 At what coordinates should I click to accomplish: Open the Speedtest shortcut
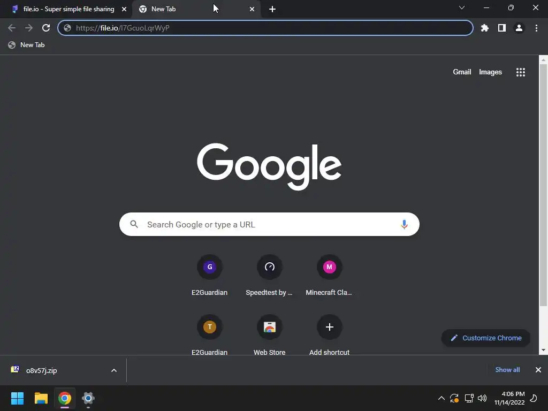(x=270, y=267)
